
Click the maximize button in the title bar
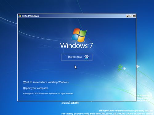point(131,16)
